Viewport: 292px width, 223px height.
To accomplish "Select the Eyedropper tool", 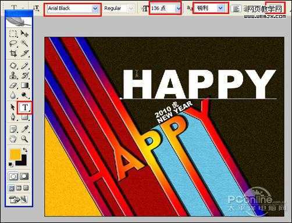I will pos(24,129).
